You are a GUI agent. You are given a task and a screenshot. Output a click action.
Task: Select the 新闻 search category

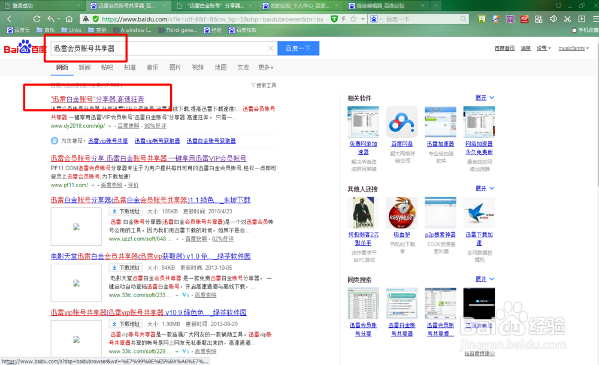pyautogui.click(x=84, y=67)
